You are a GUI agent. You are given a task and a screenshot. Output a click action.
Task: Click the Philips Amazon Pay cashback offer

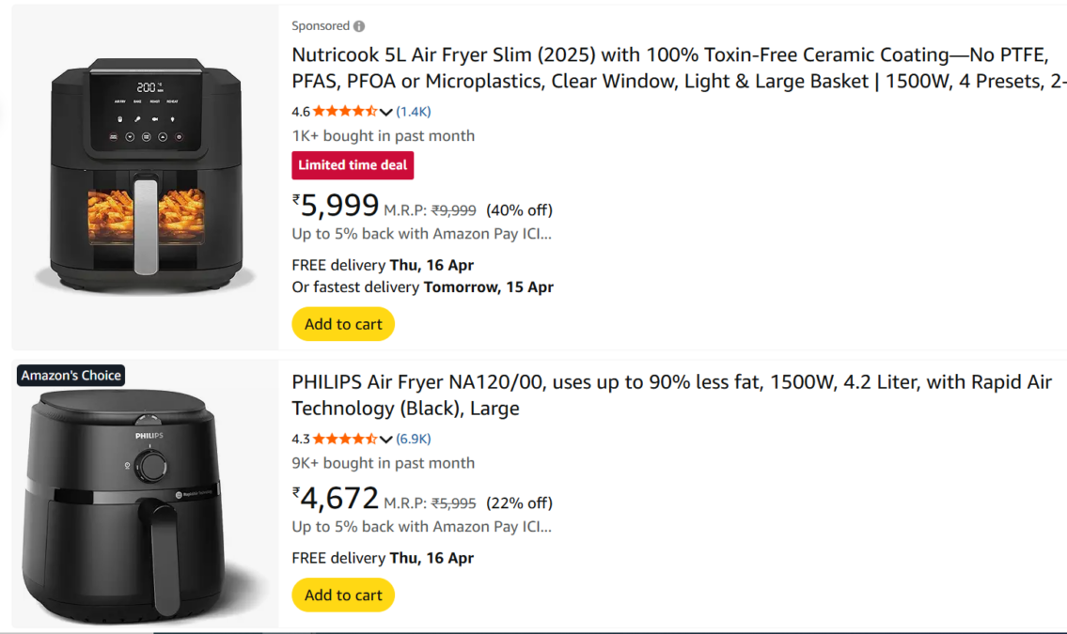tap(421, 527)
